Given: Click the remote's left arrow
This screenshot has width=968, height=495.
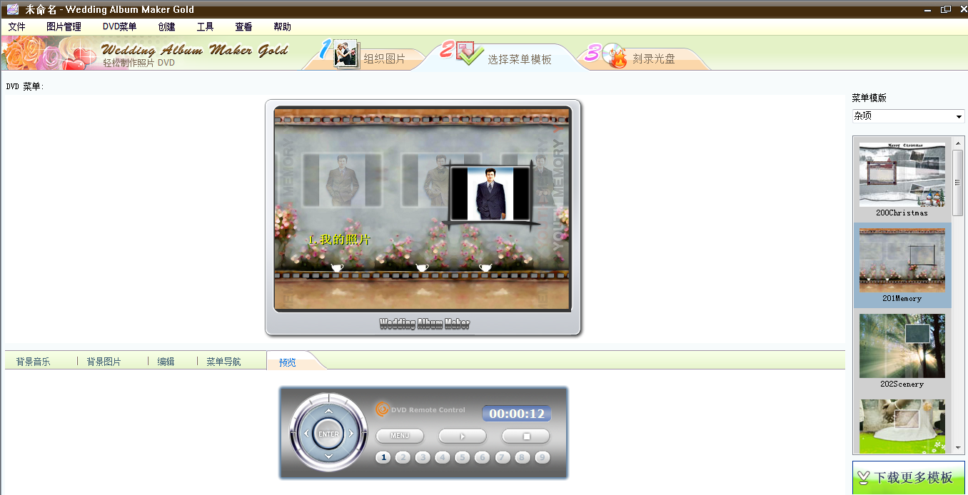Looking at the screenshot, I should point(306,434).
